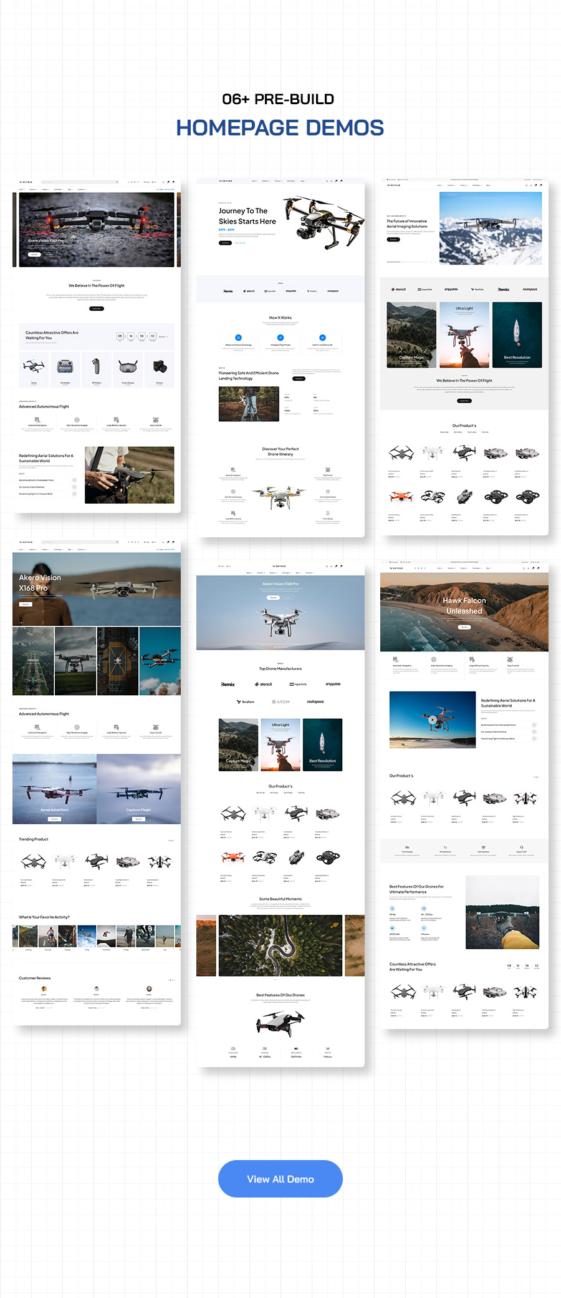Click the third blue How It Works icon

tap(322, 338)
